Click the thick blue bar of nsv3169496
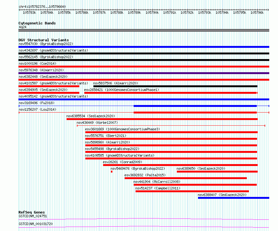The width and height of the screenshot is (278, 231). 195,106
